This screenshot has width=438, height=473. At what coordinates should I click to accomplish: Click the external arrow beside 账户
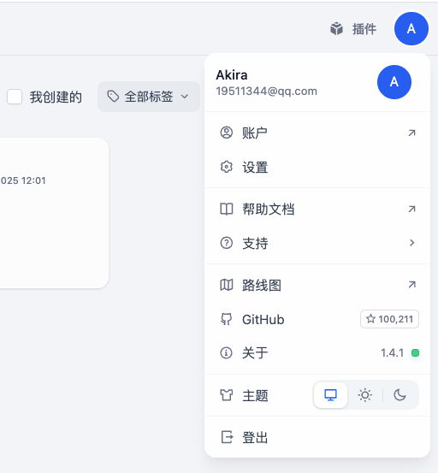[411, 133]
